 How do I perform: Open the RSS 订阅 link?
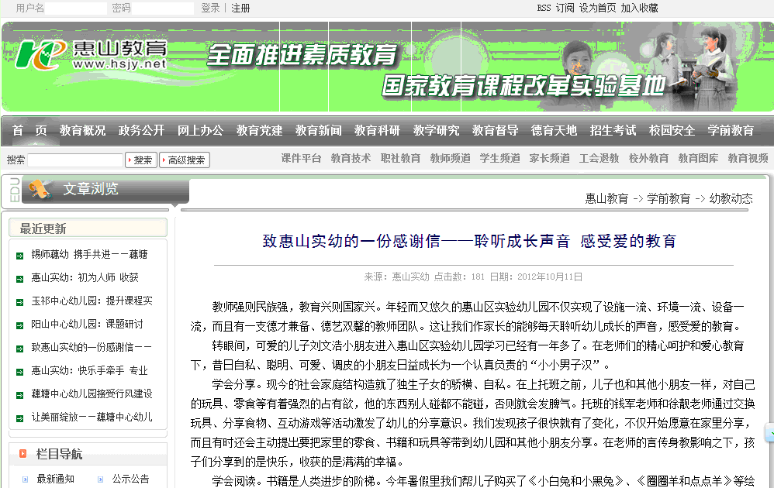[x=555, y=8]
